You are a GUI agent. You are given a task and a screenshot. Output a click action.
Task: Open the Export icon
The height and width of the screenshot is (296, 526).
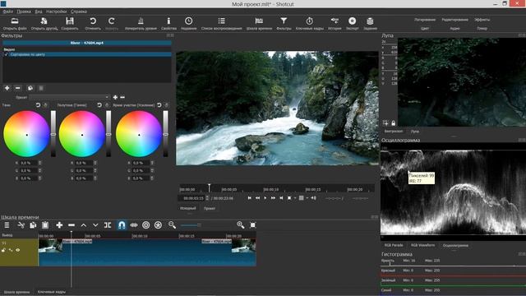[352, 21]
